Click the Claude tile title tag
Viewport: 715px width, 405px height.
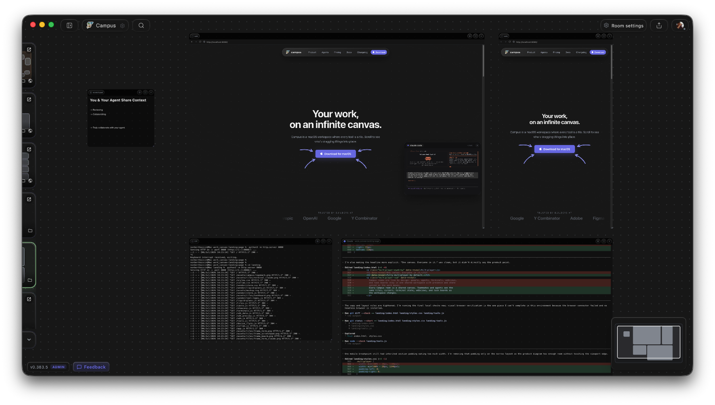(361, 241)
